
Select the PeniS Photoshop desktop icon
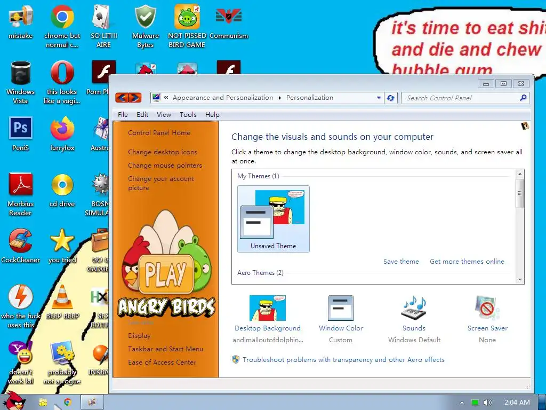(x=21, y=134)
